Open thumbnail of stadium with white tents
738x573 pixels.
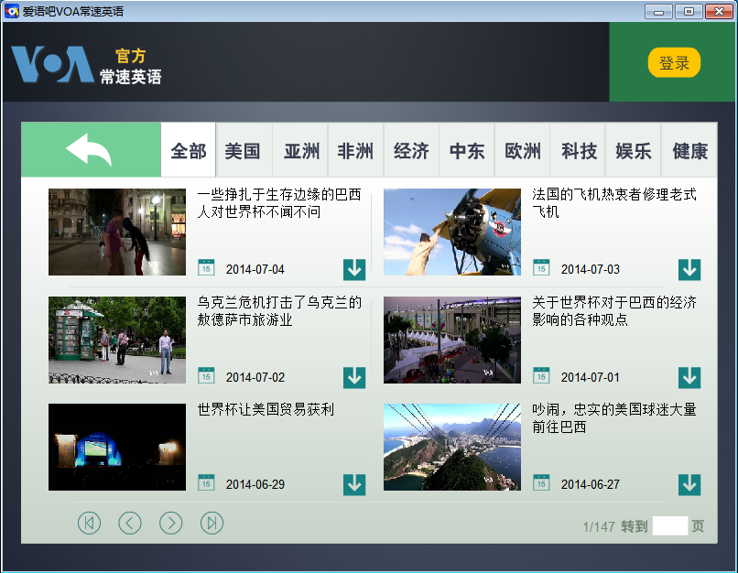pos(452,340)
